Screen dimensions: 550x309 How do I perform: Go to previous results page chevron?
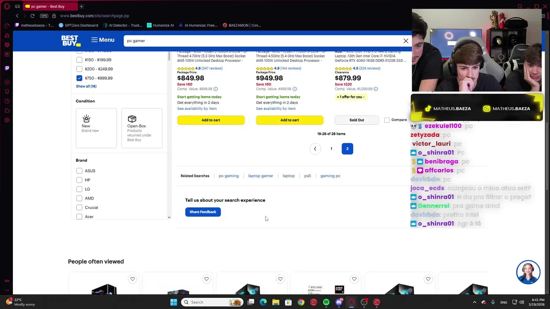[x=315, y=149]
